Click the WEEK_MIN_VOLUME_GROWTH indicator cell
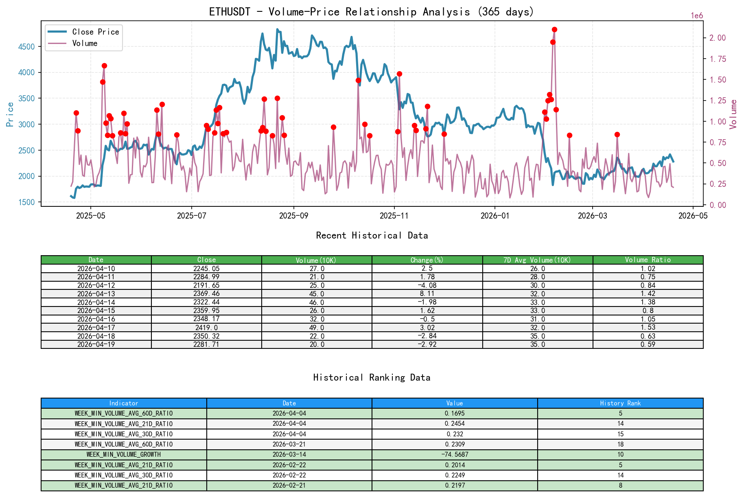Screen dimensions: 744x497 124,454
